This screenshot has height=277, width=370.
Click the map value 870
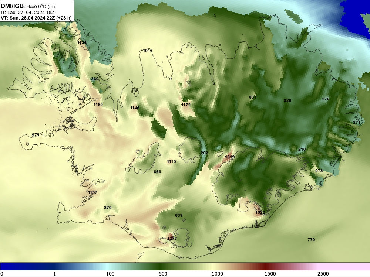108,208
